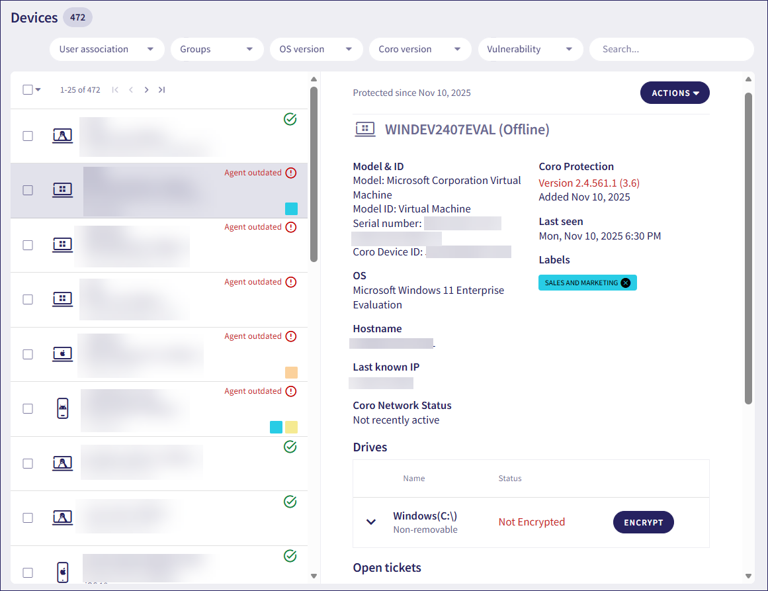Click the green check on first device
This screenshot has width=768, height=591.
click(290, 119)
